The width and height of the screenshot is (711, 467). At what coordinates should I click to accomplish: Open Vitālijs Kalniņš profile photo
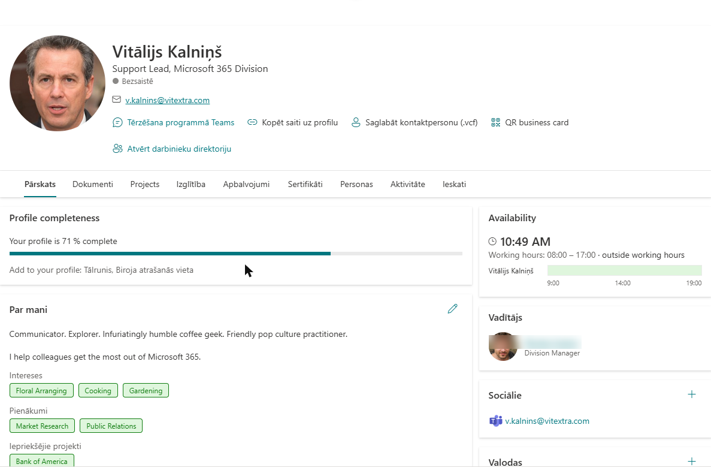[58, 83]
